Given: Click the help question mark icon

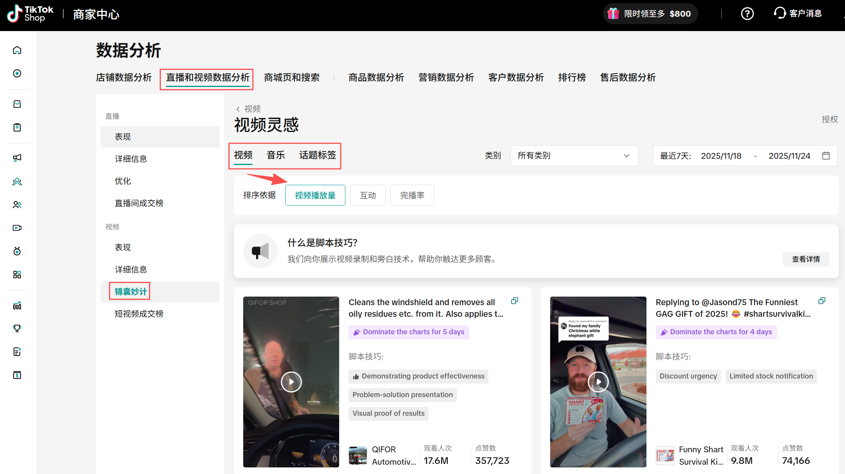Looking at the screenshot, I should [747, 14].
